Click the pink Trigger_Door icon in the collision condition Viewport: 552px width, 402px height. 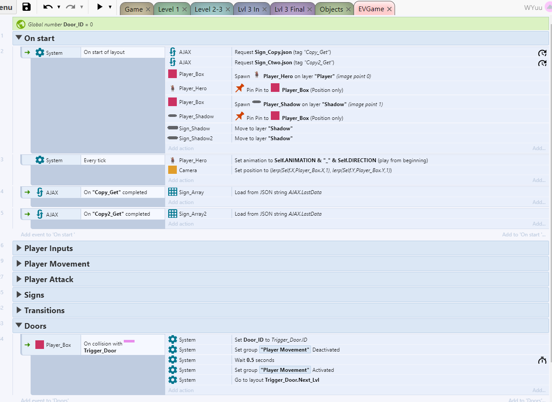[x=129, y=341]
